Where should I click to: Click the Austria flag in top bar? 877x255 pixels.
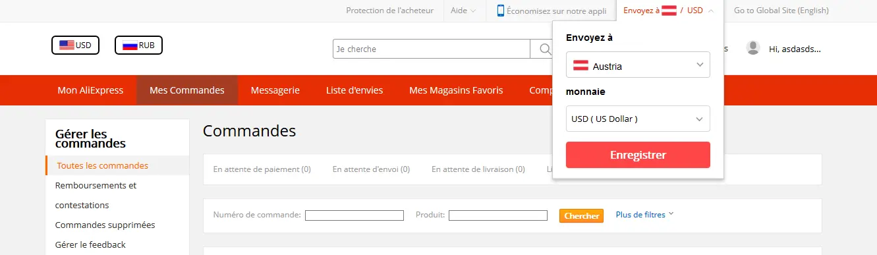tap(669, 11)
